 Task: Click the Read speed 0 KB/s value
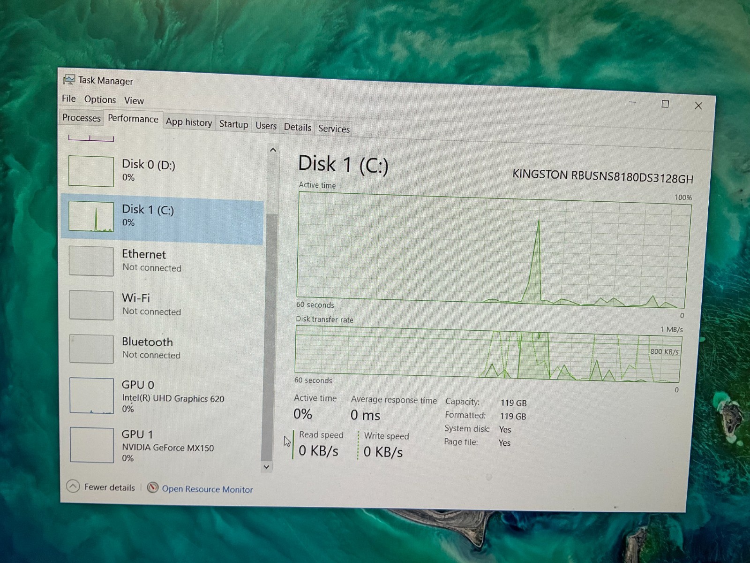tap(318, 450)
